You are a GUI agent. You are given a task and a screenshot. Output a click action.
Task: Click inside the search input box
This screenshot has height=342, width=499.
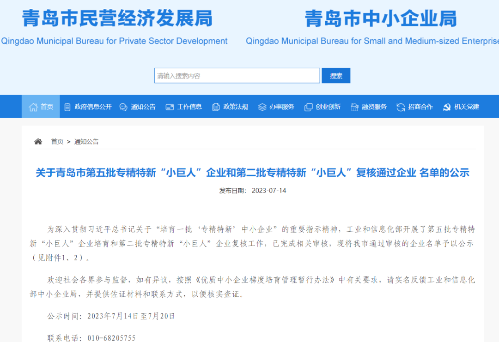click(x=237, y=75)
